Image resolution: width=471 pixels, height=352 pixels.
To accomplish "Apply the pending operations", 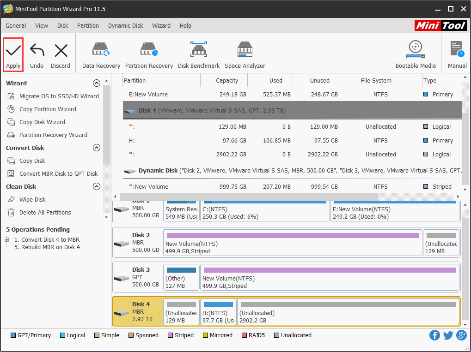I will (x=13, y=55).
